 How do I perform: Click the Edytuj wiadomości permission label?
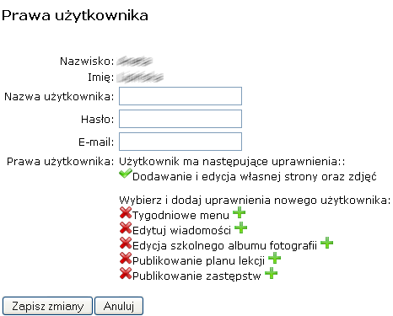click(x=181, y=230)
